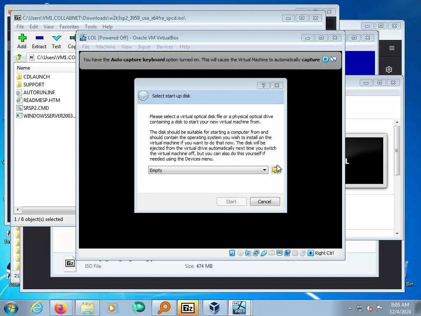Open settings gear in the background window
This screenshot has height=316, width=421.
tap(389, 70)
